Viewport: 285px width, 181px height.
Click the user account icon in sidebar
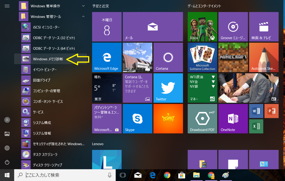click(x=7, y=120)
